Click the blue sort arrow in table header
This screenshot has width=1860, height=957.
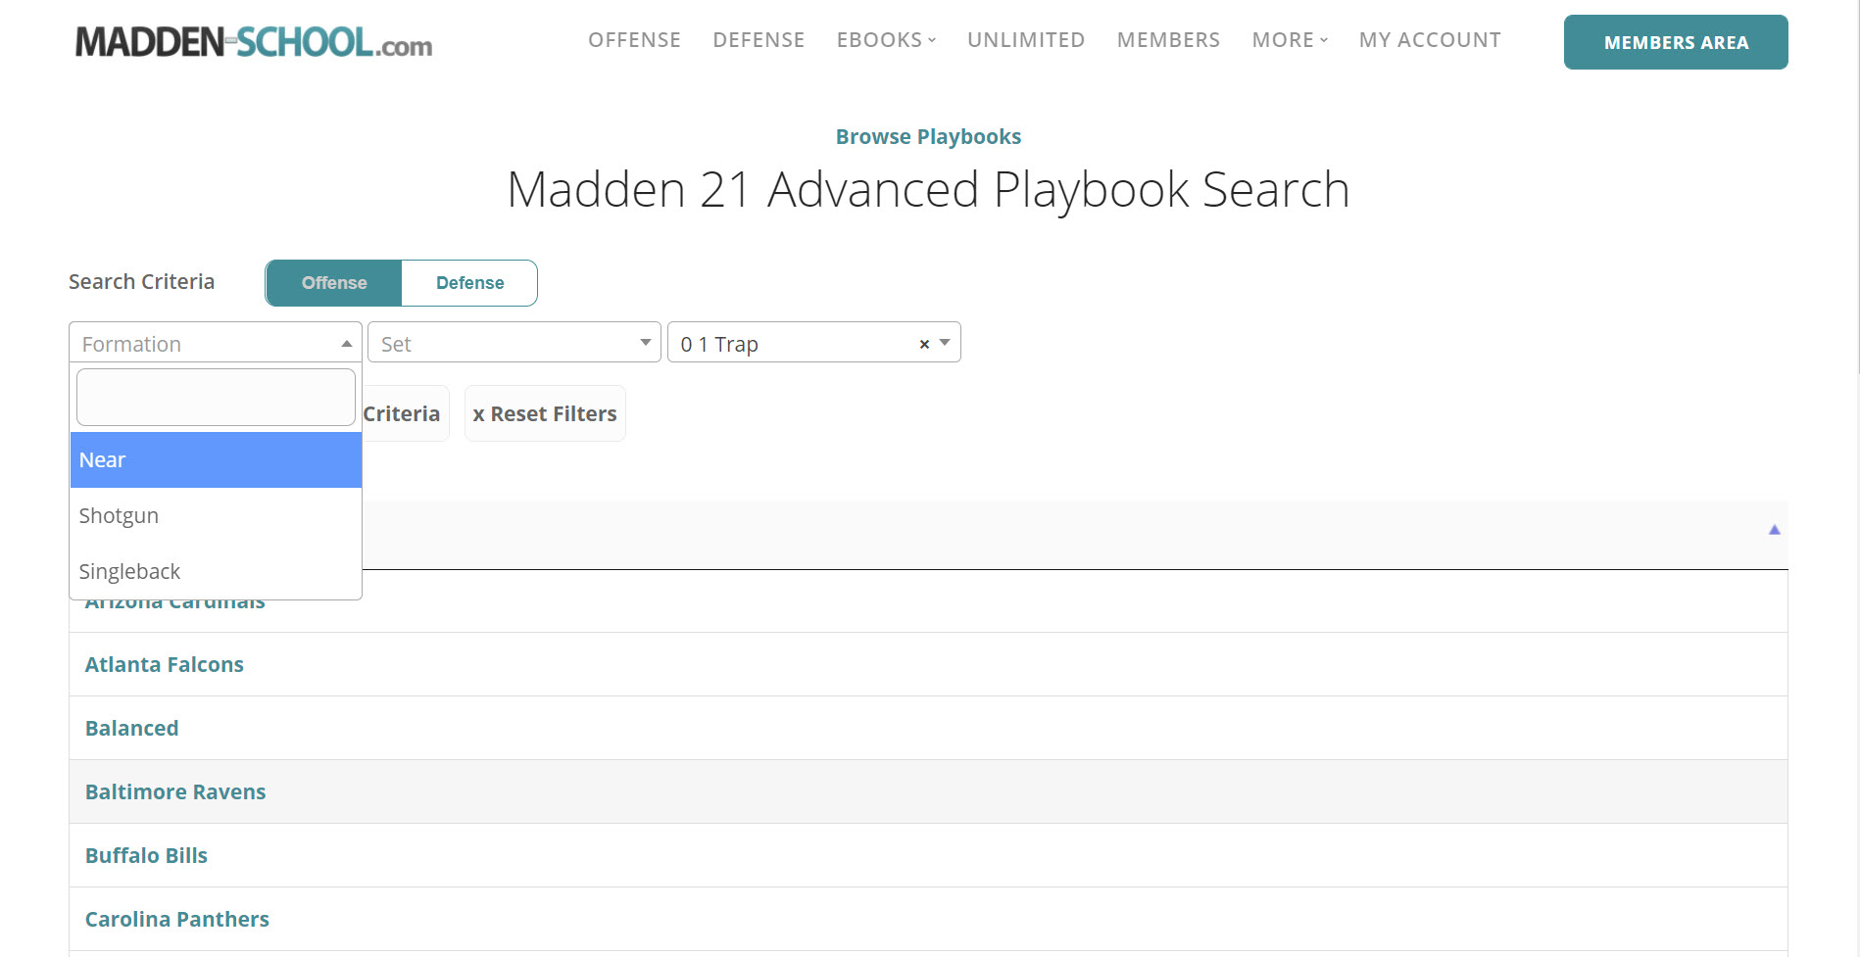tap(1774, 530)
